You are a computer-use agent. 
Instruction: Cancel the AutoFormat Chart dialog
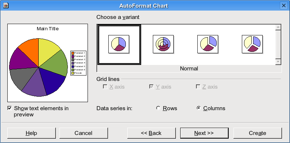coord(84,133)
